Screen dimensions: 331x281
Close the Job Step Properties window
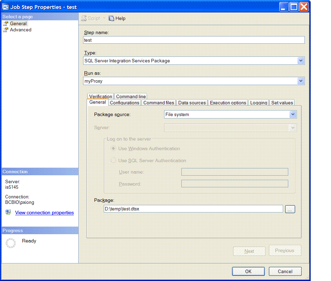click(304, 7)
